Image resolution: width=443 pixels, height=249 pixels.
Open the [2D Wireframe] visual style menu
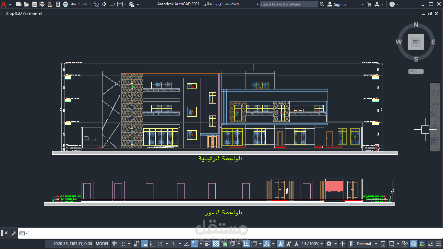point(29,13)
